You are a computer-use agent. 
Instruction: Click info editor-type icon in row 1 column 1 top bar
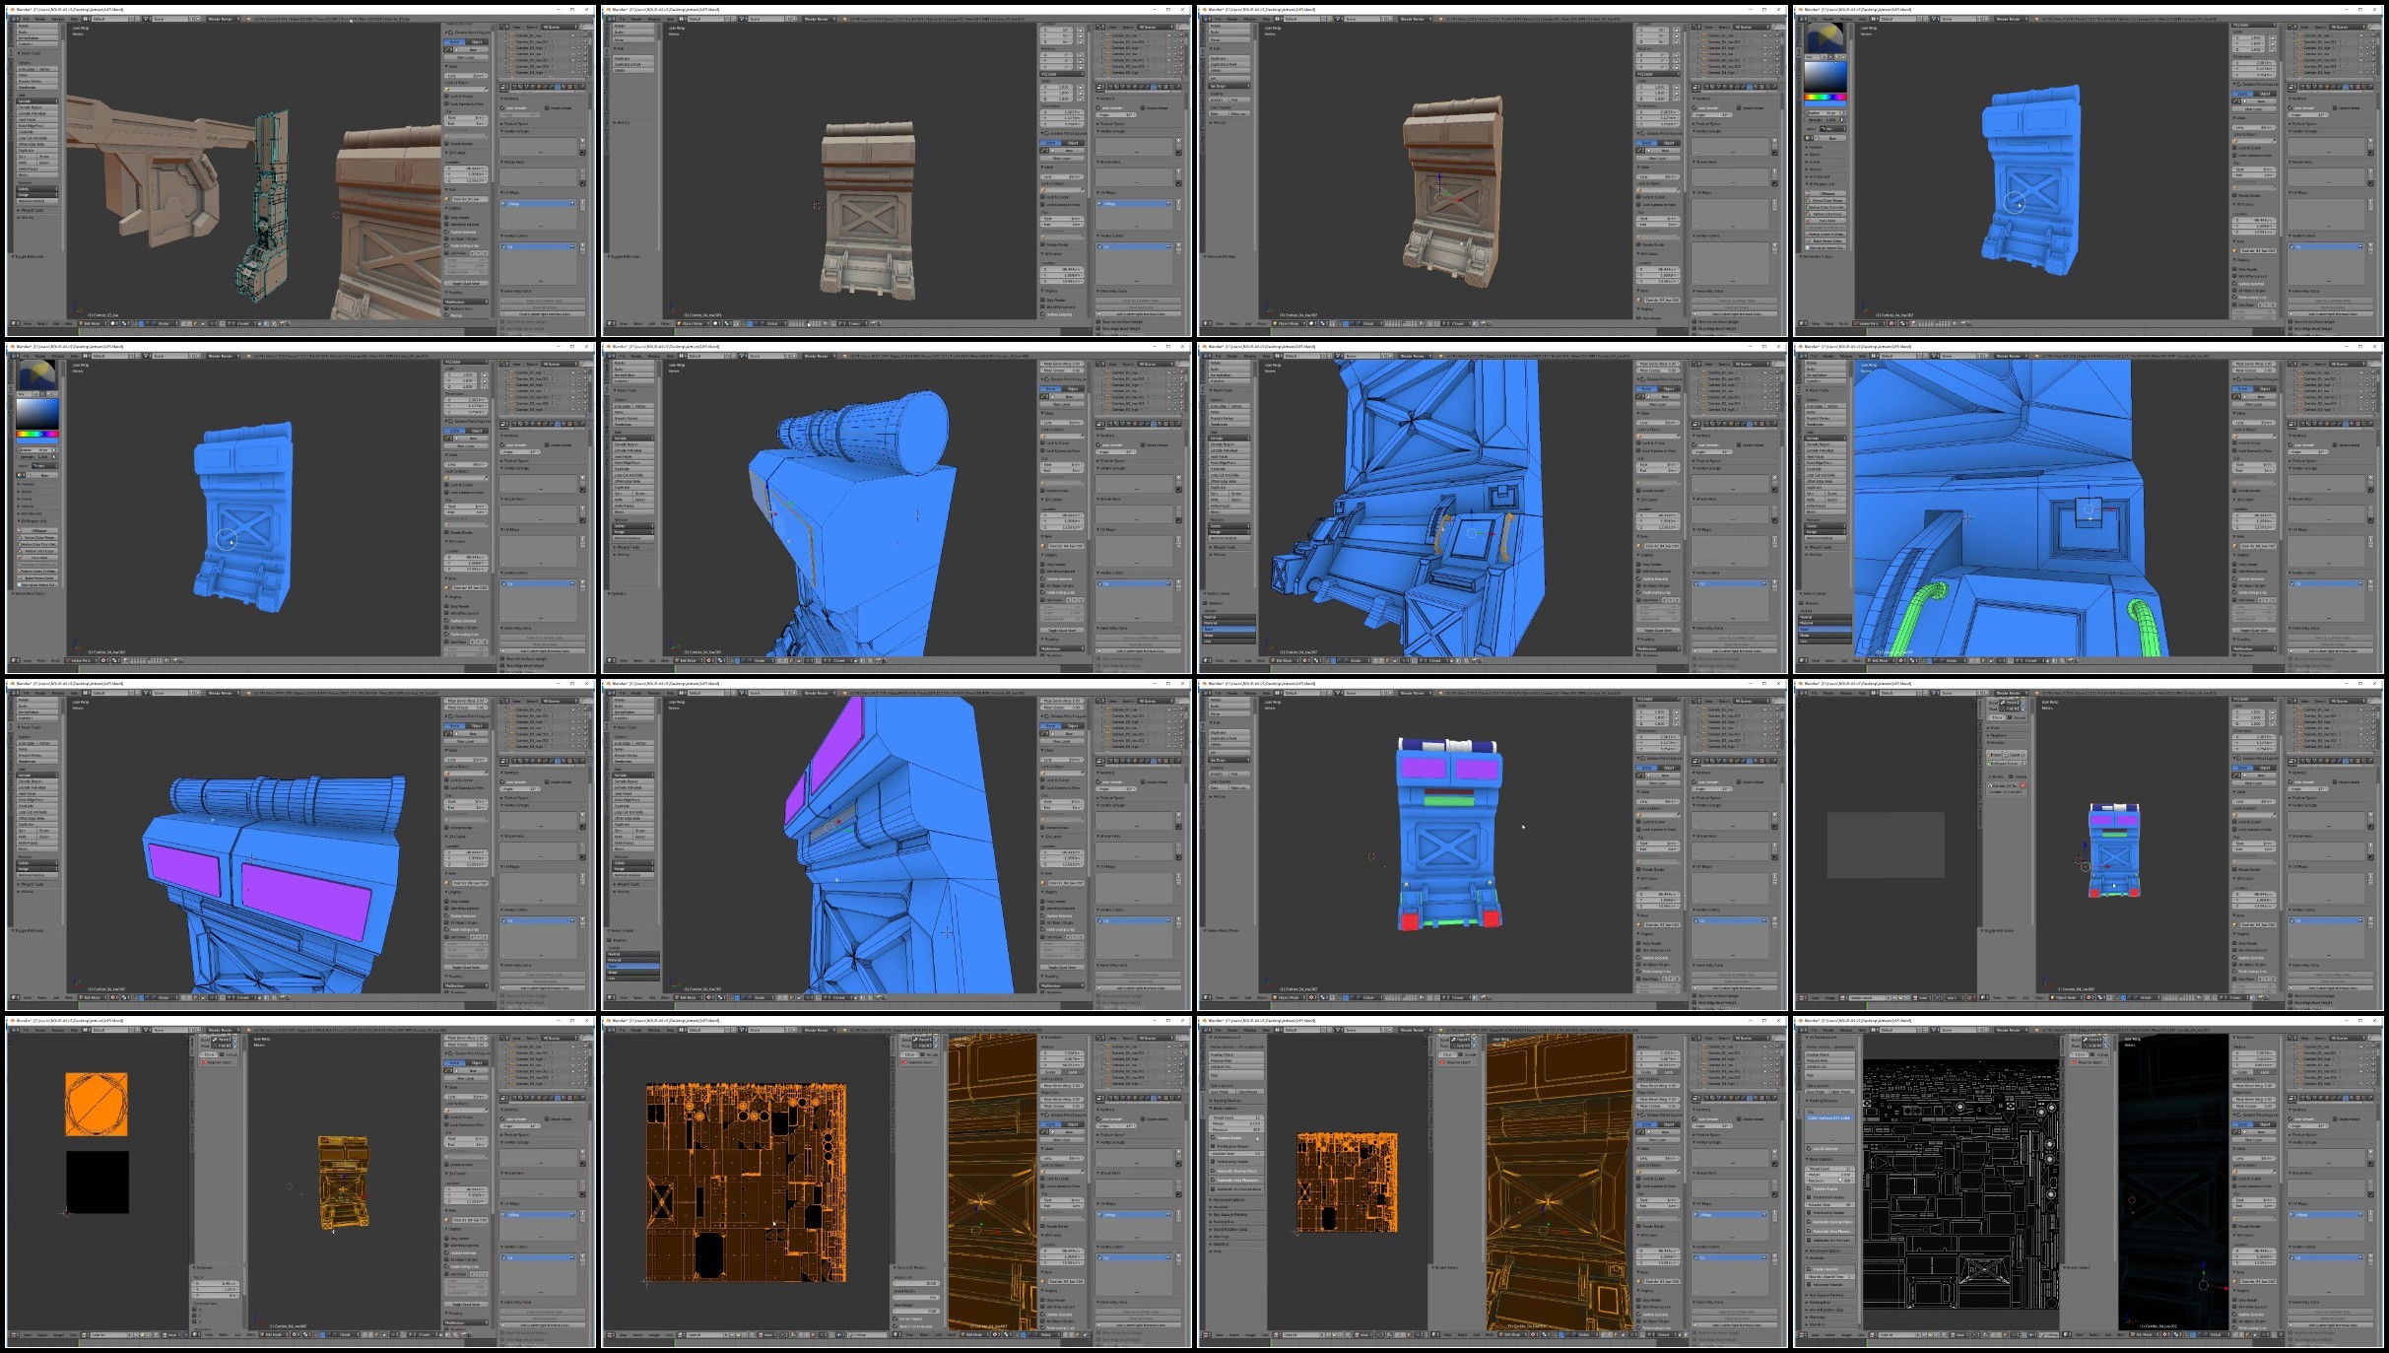(x=15, y=19)
